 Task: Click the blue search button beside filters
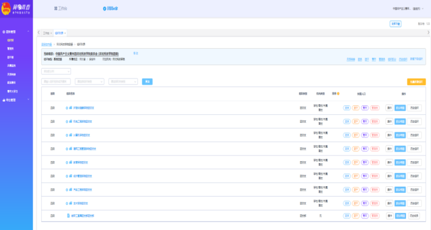(x=147, y=82)
